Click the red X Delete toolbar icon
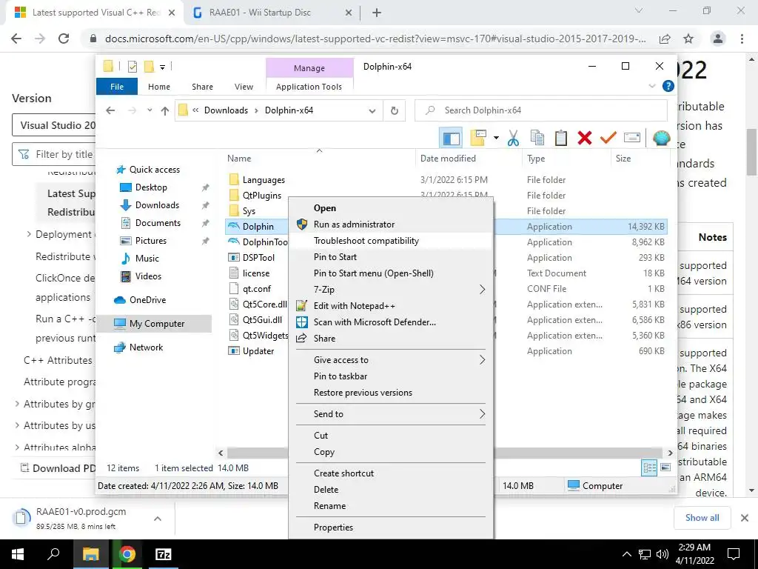Screen dimensions: 758x569 click(585, 138)
